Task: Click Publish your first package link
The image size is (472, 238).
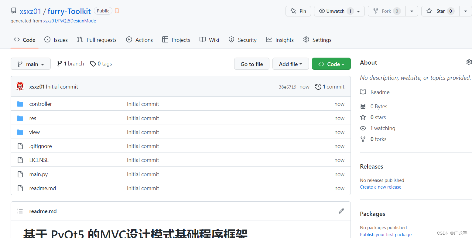Action: click(x=386, y=234)
